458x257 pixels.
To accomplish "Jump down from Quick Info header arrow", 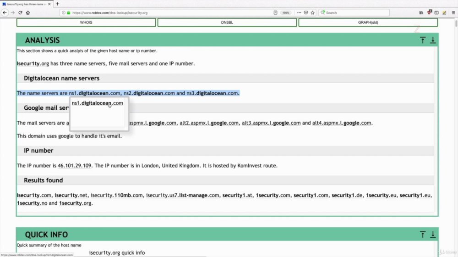I will 433,235.
